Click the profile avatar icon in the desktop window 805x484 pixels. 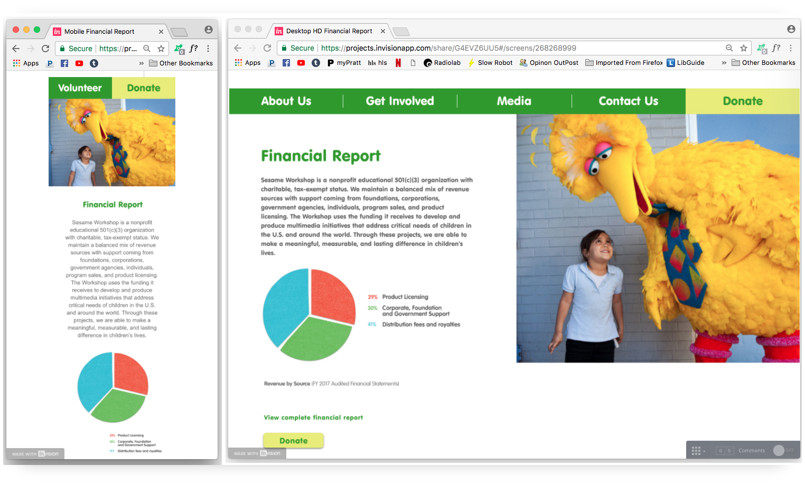coord(791,29)
